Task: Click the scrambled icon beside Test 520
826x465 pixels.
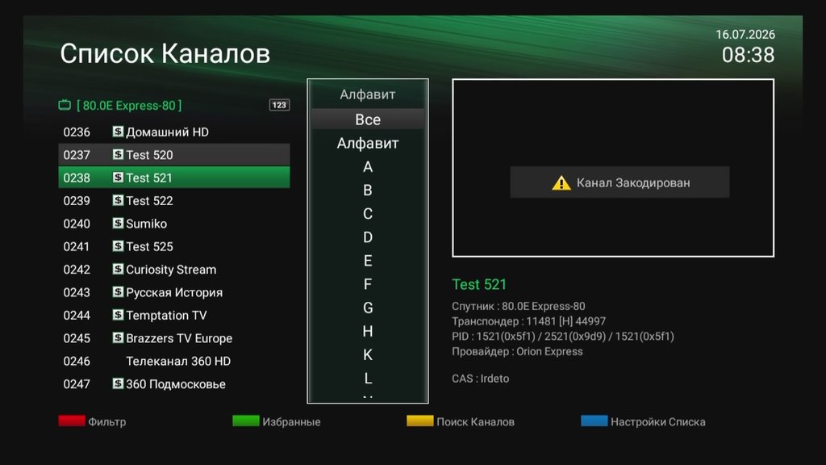Action: 118,154
